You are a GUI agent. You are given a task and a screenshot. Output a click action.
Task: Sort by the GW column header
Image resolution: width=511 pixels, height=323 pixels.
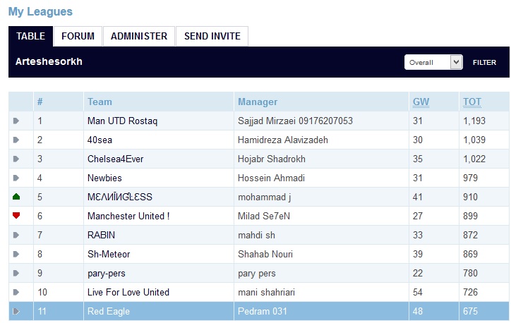coord(421,102)
